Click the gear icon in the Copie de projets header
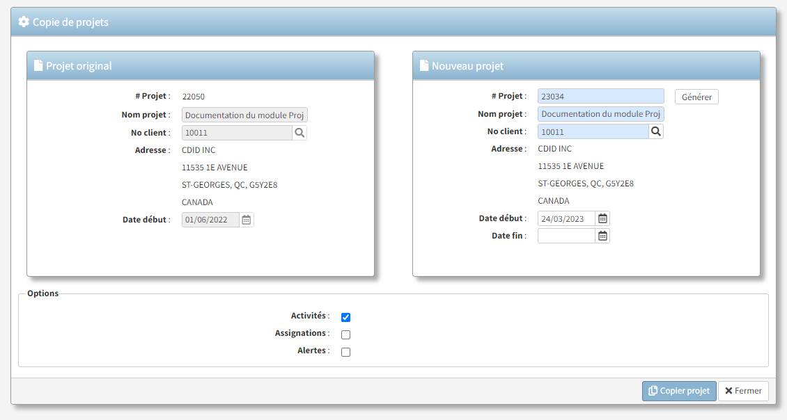This screenshot has height=420, width=787. coord(23,22)
